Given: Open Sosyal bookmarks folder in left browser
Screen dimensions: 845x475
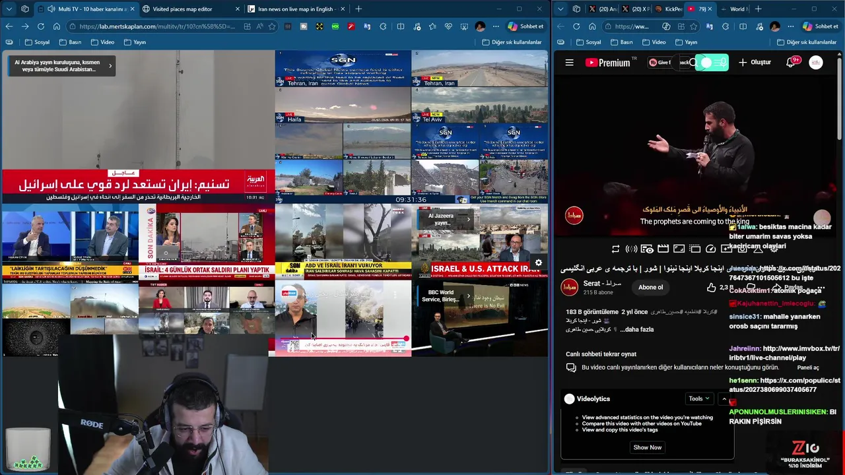Looking at the screenshot, I should pyautogui.click(x=37, y=42).
